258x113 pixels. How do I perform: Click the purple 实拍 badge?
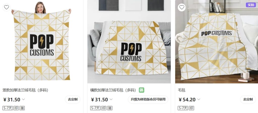(x=251, y=5)
